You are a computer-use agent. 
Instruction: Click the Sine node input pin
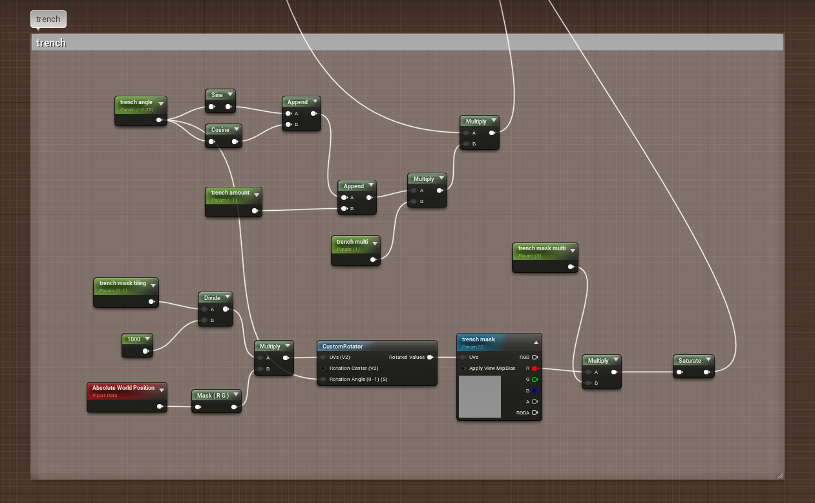click(211, 107)
